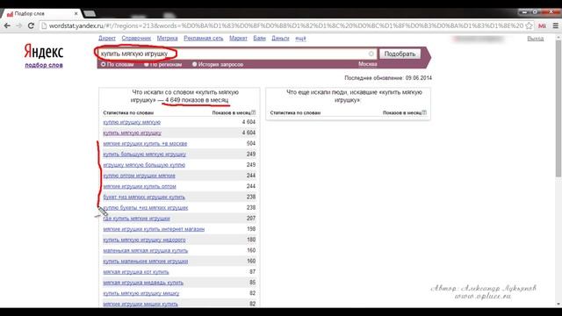The image size is (562, 316).
Task: Open keyword купить большую мягкую игрушку
Action: (144, 154)
